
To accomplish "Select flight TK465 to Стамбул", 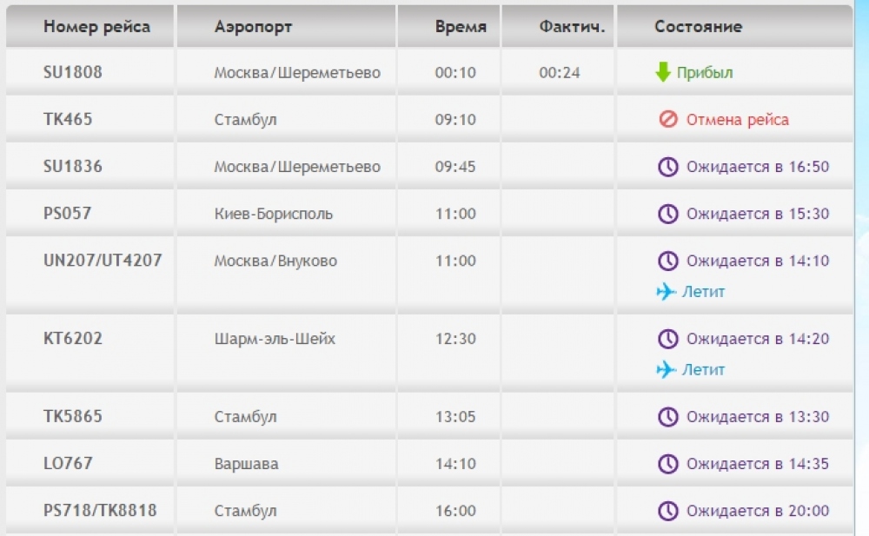I will point(68,119).
